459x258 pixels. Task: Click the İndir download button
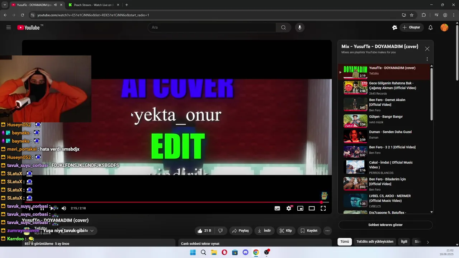pyautogui.click(x=264, y=231)
